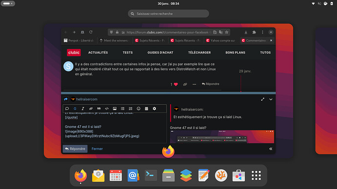This screenshot has width=337, height=189.
Task: Switch to the Penpot browser tab
Action: pos(79,40)
